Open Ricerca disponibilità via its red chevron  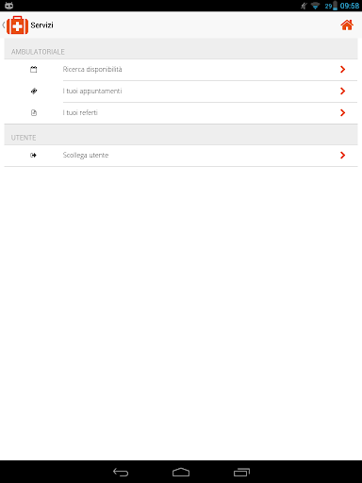point(342,70)
